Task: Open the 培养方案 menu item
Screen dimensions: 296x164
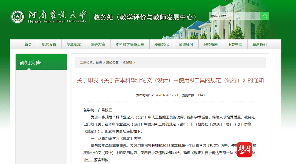Action: pyautogui.click(x=98, y=44)
